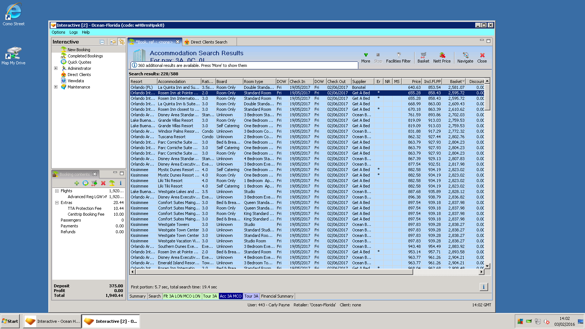Click the green plus icon in Booking contents
Screen dimensions: 585x329
point(77,183)
